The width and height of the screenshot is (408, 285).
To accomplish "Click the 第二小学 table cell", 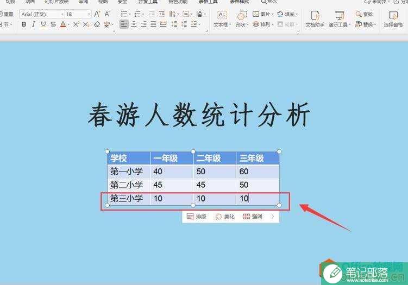I will pyautogui.click(x=129, y=185).
